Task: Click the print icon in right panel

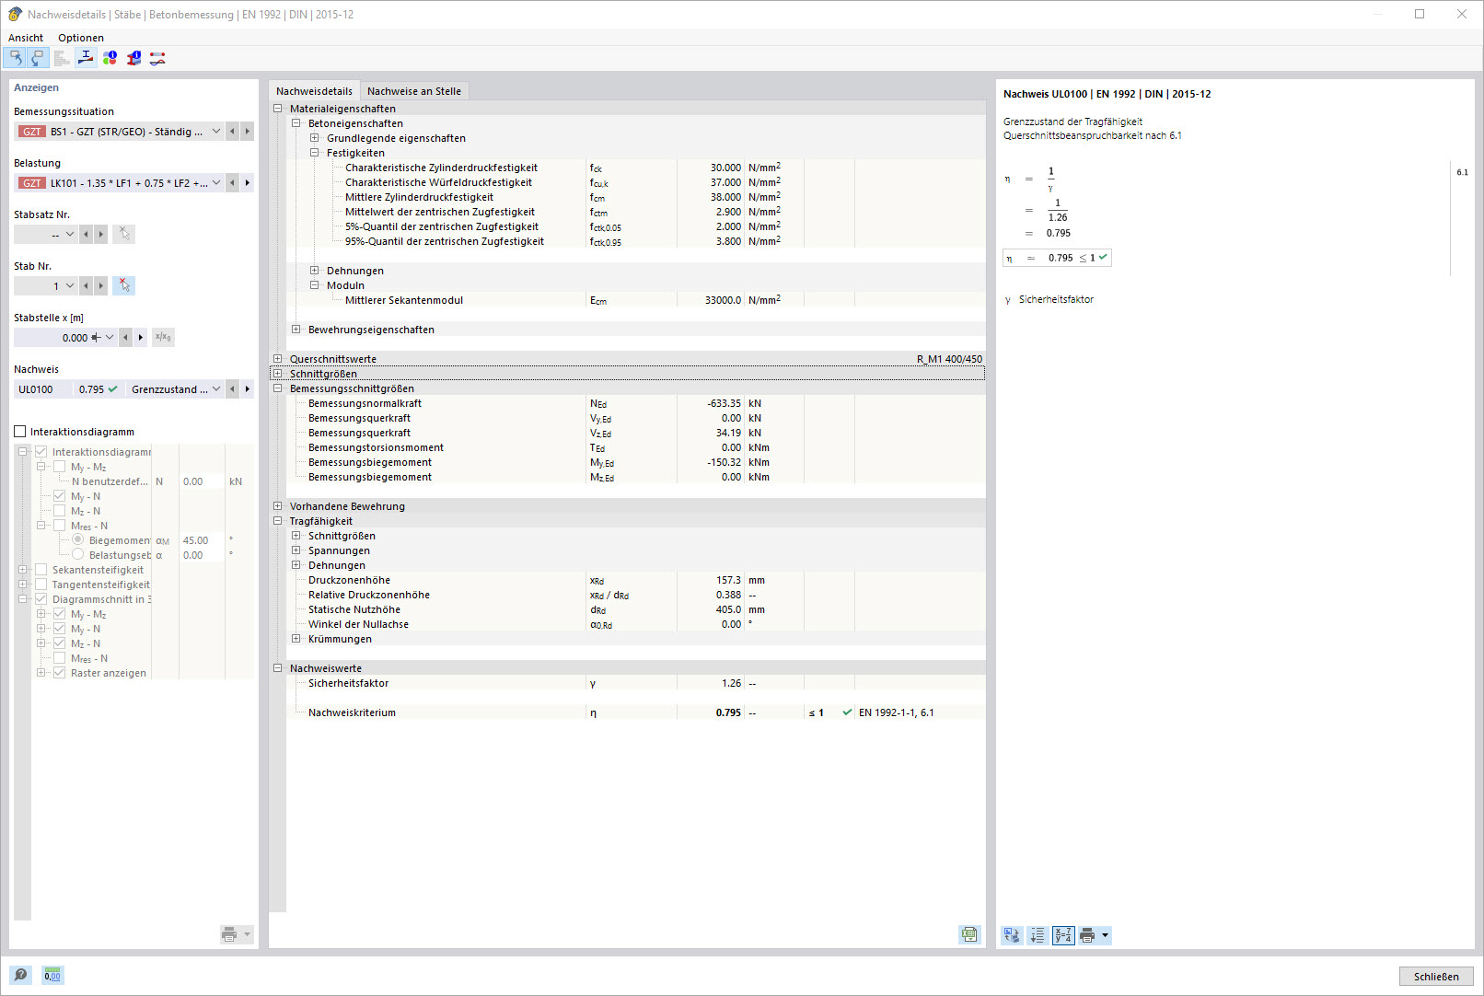Action: [1087, 935]
